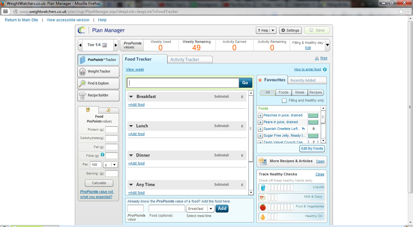Expand the ProPoints summary bar arrow
Viewport: 413px width, 227px height.
(x=327, y=45)
